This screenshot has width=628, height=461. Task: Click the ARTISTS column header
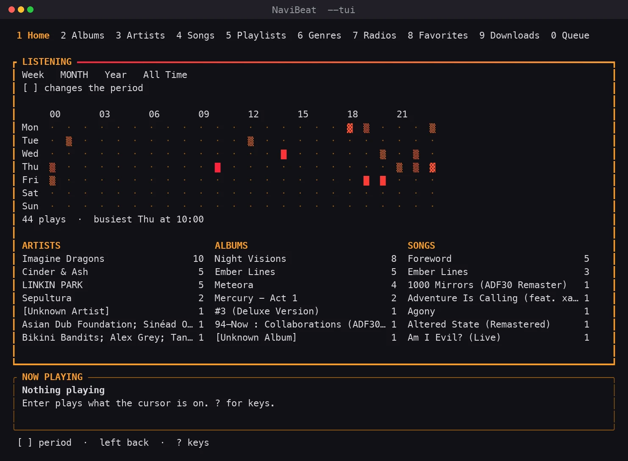click(x=41, y=246)
